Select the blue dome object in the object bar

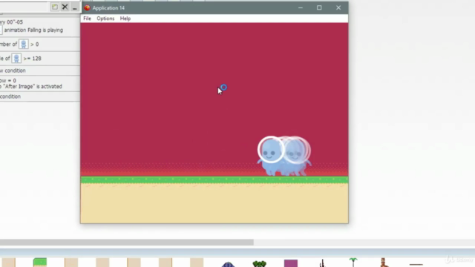pyautogui.click(x=228, y=264)
